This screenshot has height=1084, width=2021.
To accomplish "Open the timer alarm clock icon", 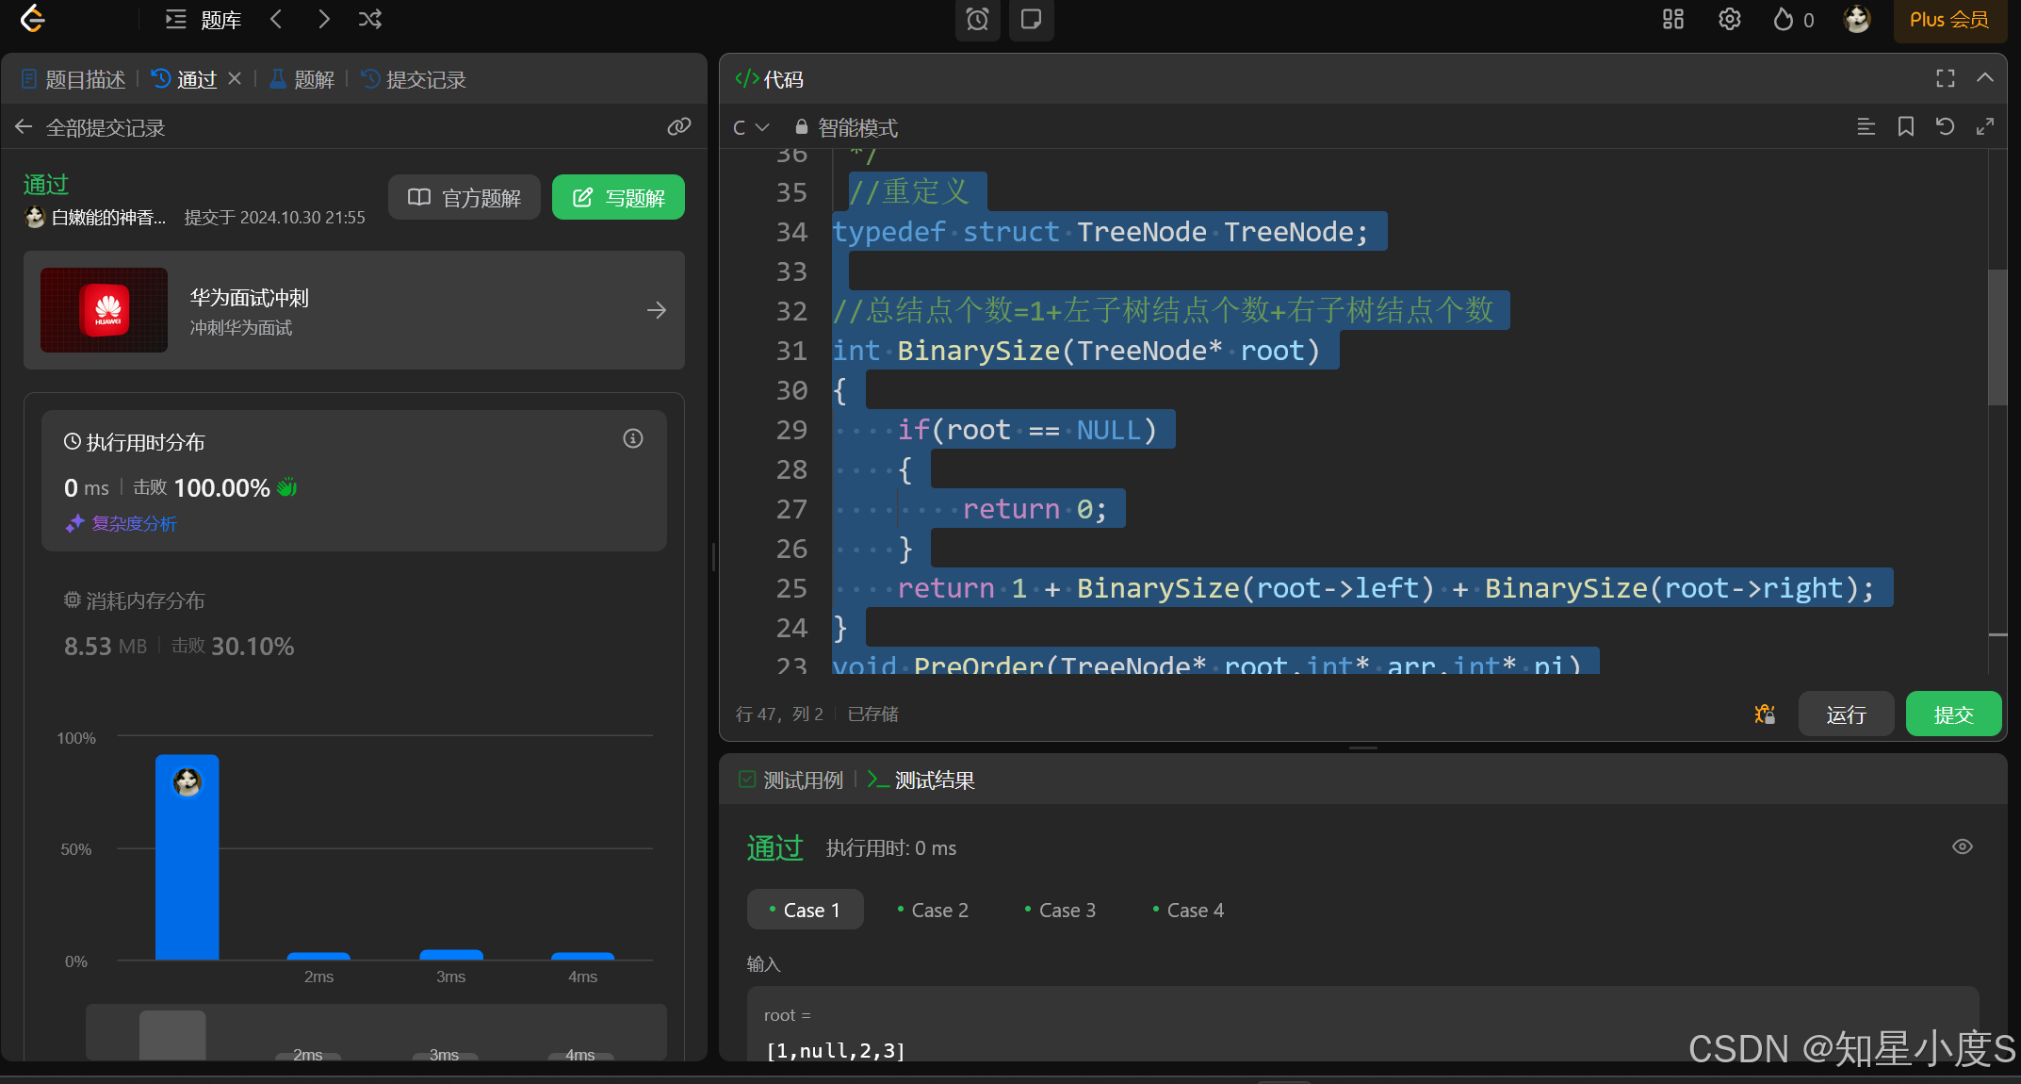I will 977,19.
